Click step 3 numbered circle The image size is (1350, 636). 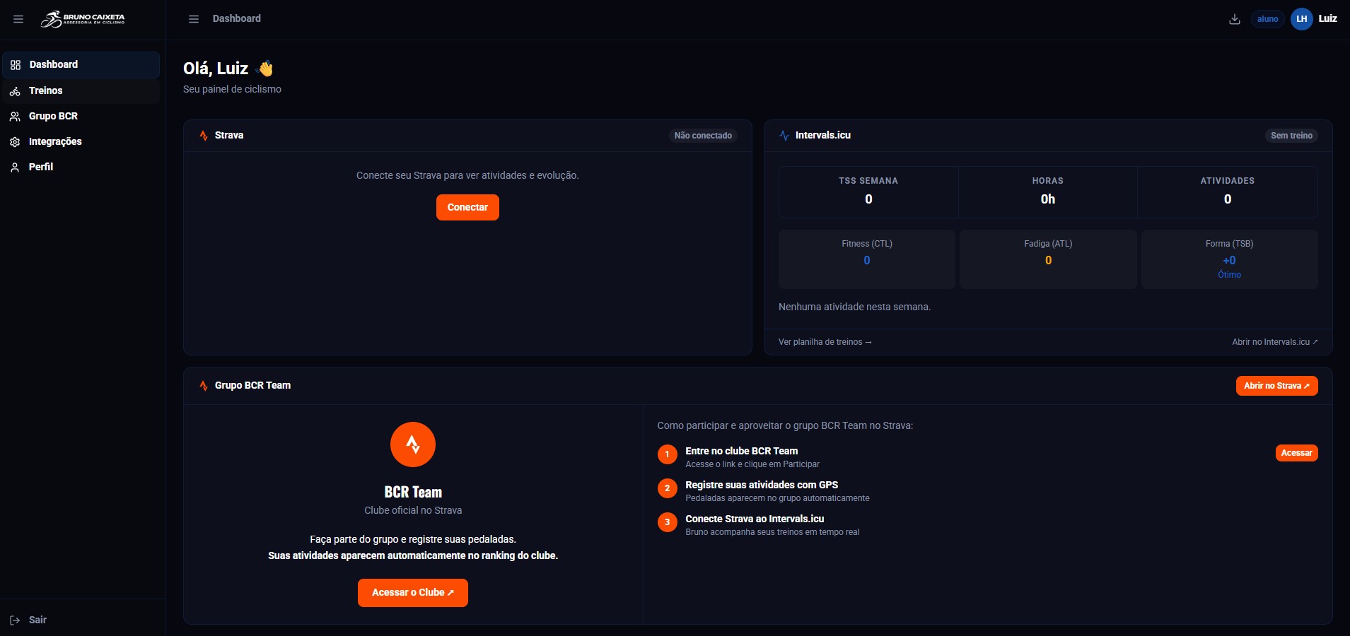pyautogui.click(x=667, y=522)
